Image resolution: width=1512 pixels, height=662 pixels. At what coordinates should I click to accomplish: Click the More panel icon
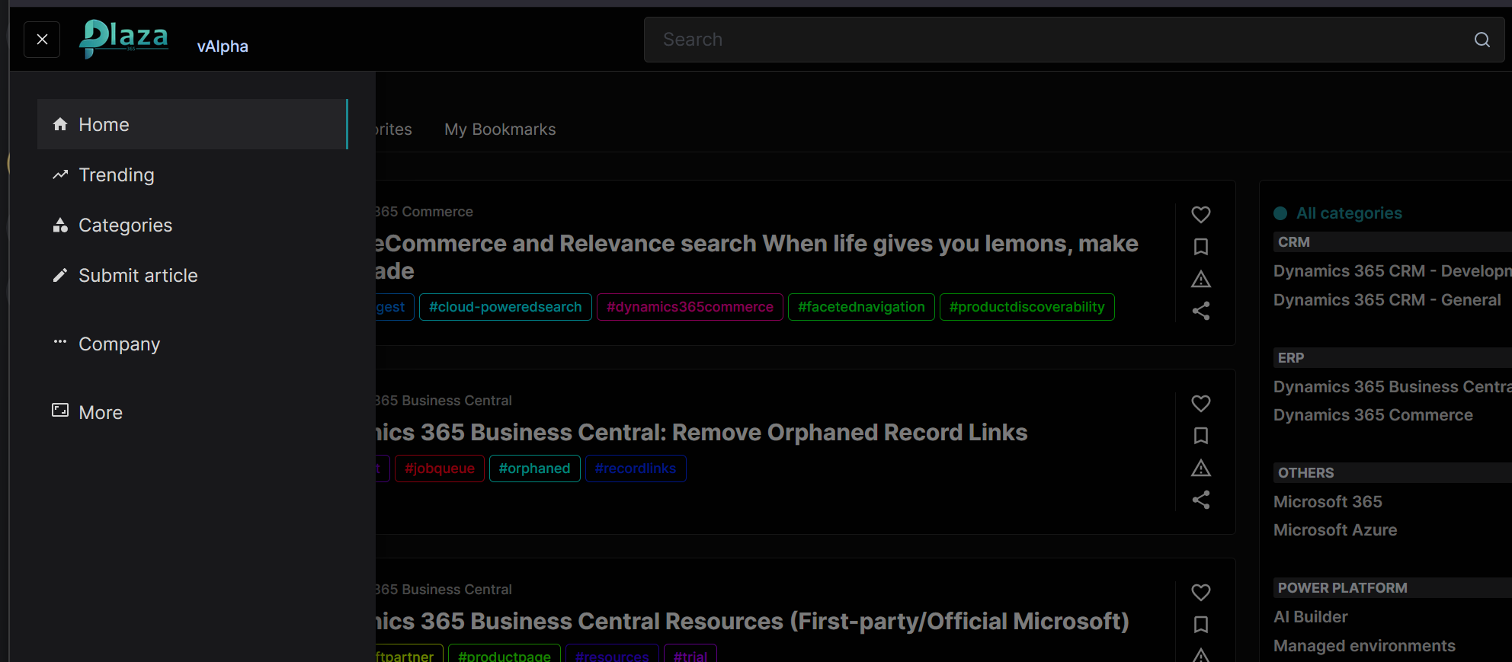[60, 411]
